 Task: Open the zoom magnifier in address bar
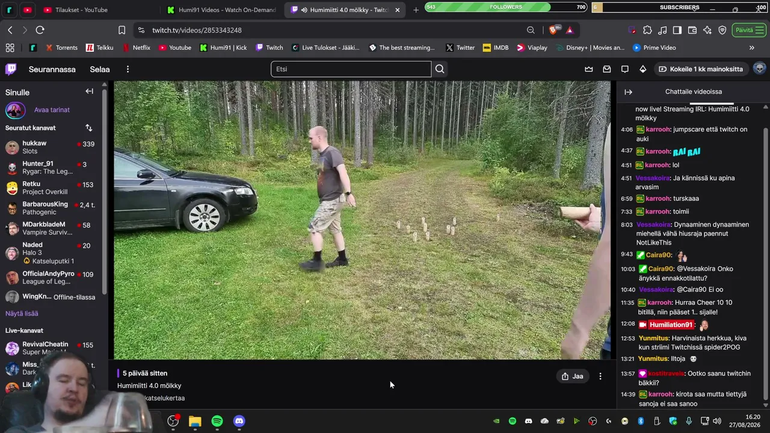(x=531, y=30)
